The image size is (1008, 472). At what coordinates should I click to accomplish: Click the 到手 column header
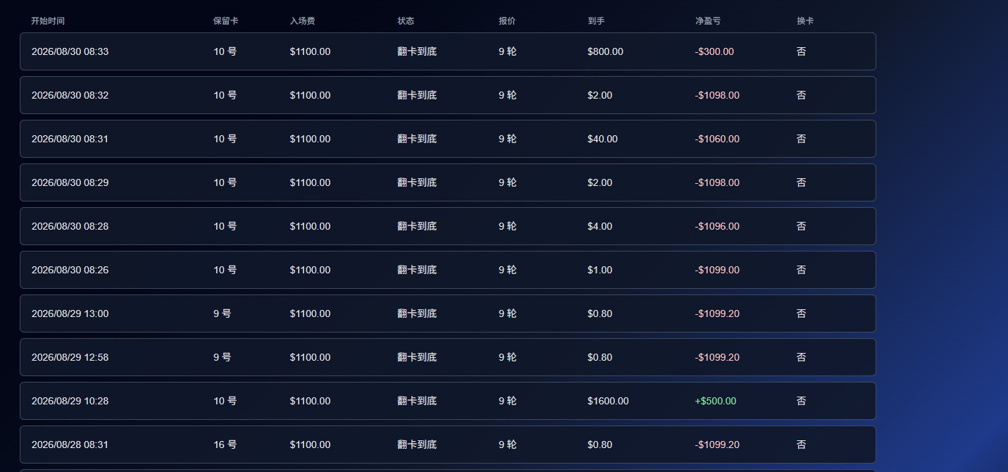[x=596, y=21]
